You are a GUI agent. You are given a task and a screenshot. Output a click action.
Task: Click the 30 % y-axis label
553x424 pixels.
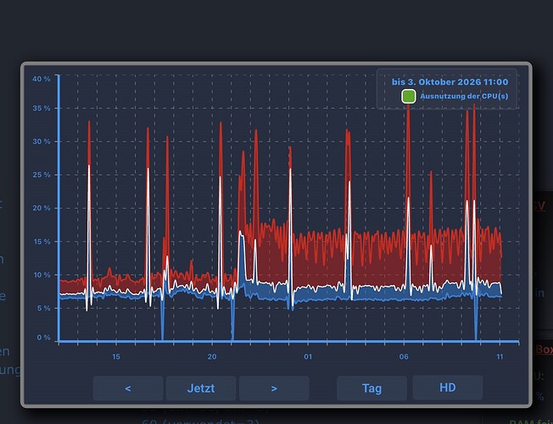(42, 142)
